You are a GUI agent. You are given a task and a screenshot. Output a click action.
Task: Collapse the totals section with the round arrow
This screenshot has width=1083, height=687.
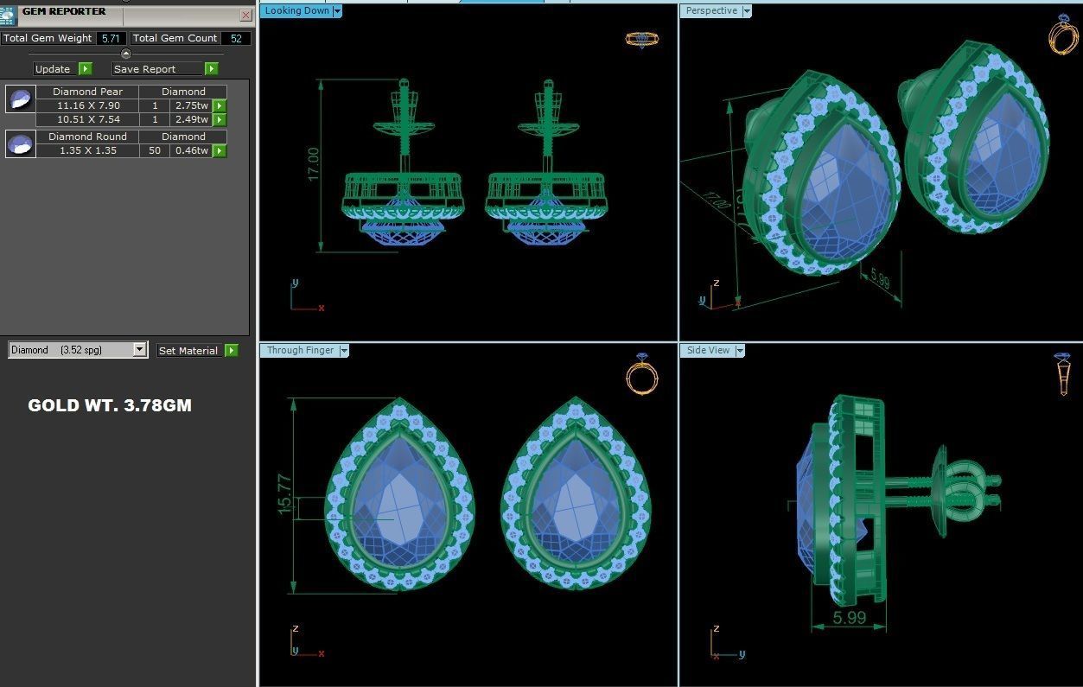pyautogui.click(x=125, y=54)
